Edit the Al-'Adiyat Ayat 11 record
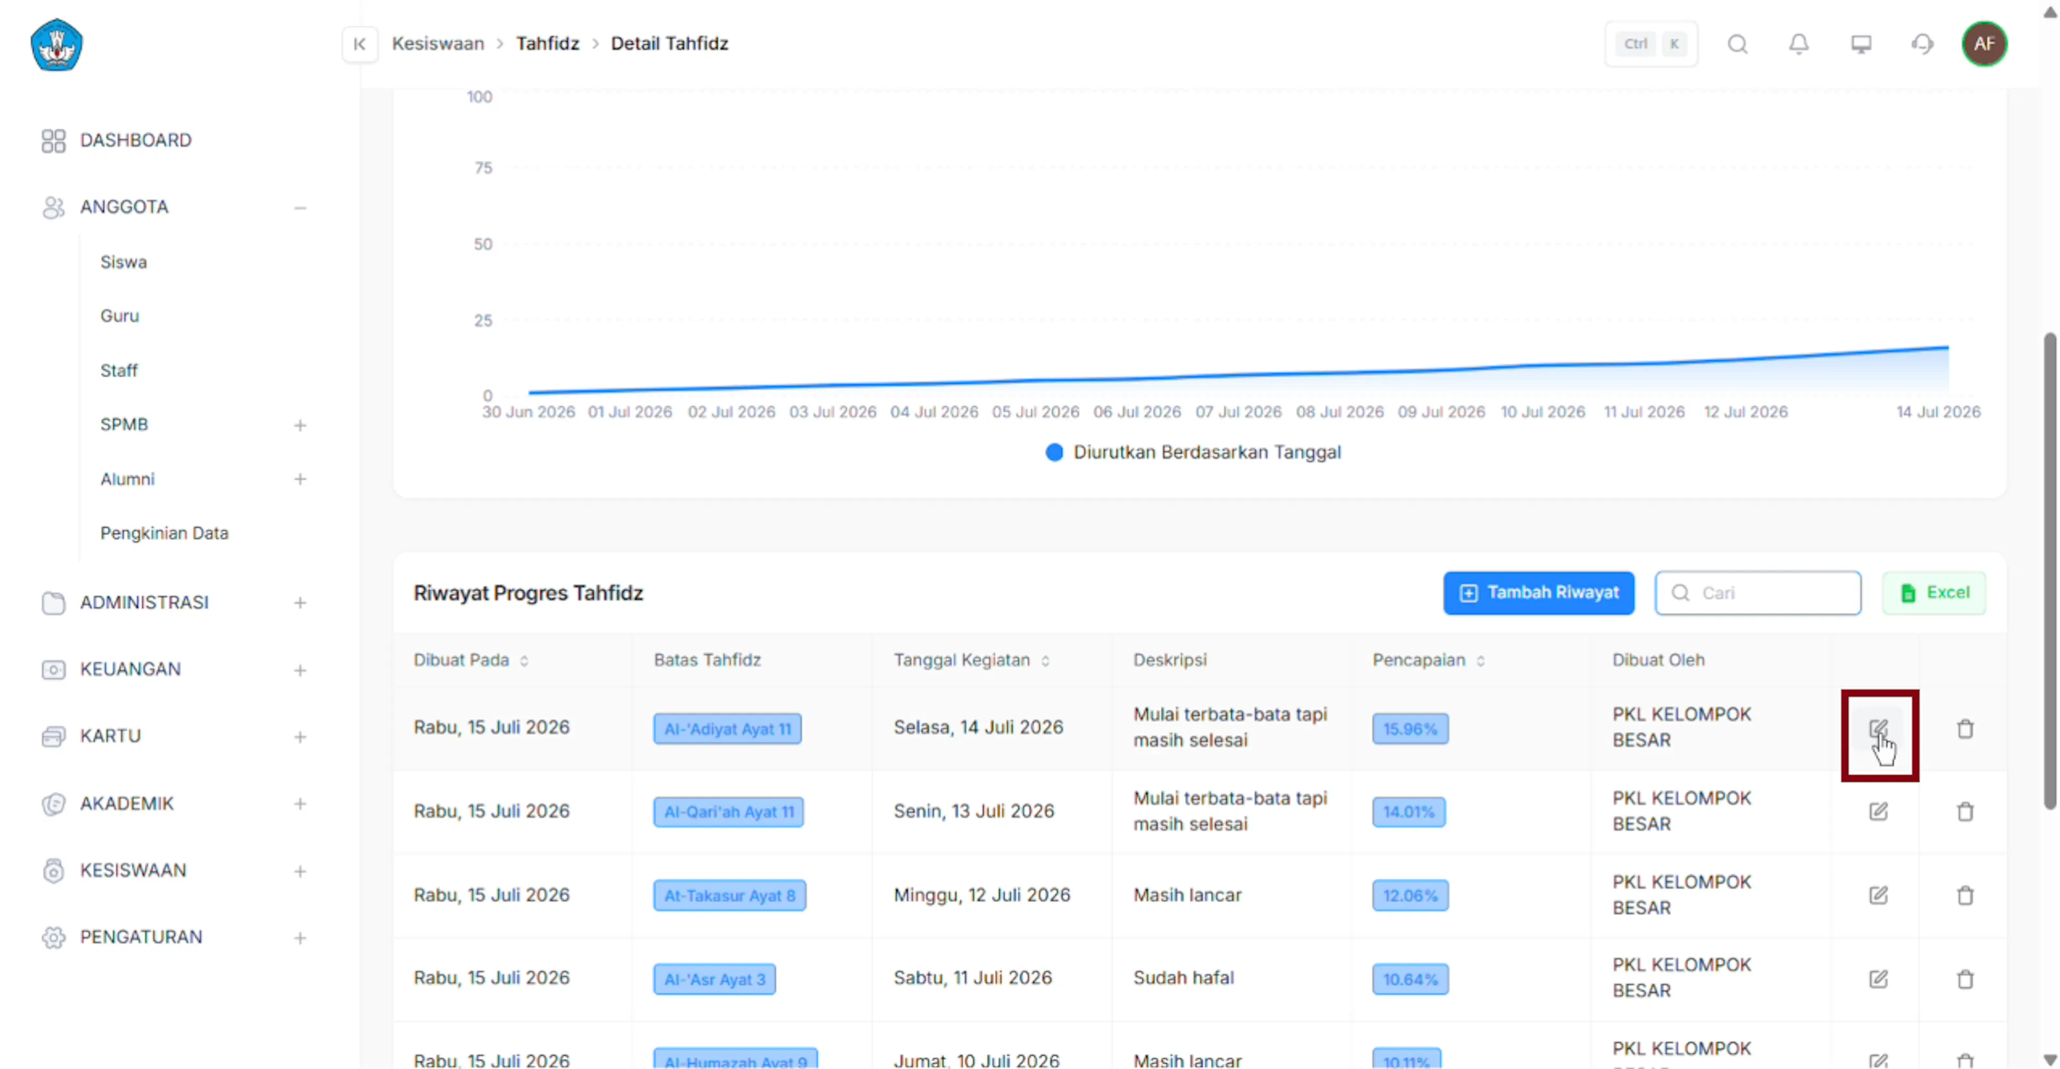Viewport: 2060px width, 1069px height. coord(1878,729)
